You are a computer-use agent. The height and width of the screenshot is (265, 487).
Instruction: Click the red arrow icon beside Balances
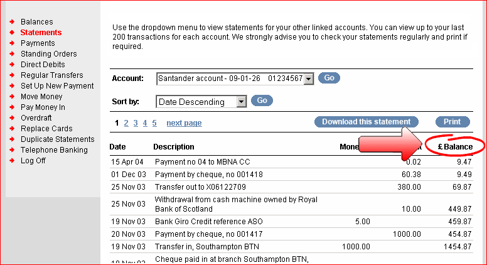[x=12, y=22]
